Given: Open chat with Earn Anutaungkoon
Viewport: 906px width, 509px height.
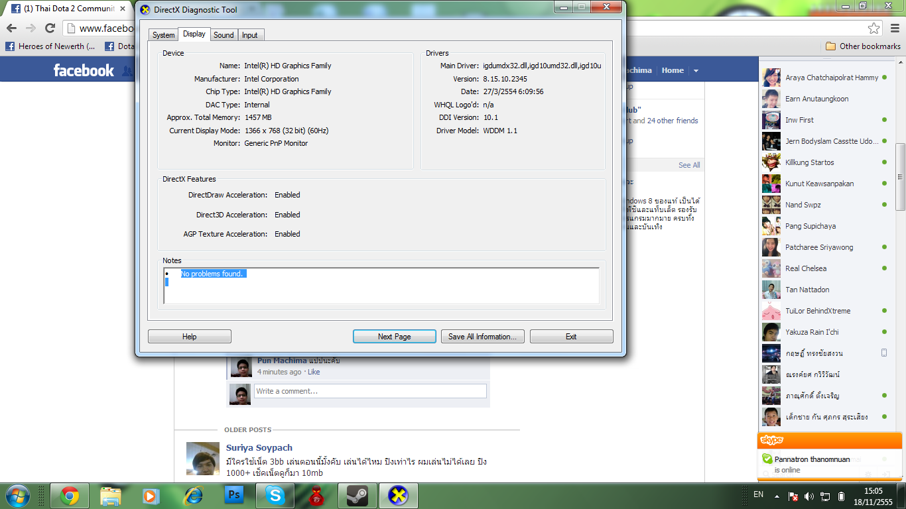Looking at the screenshot, I should pyautogui.click(x=824, y=99).
